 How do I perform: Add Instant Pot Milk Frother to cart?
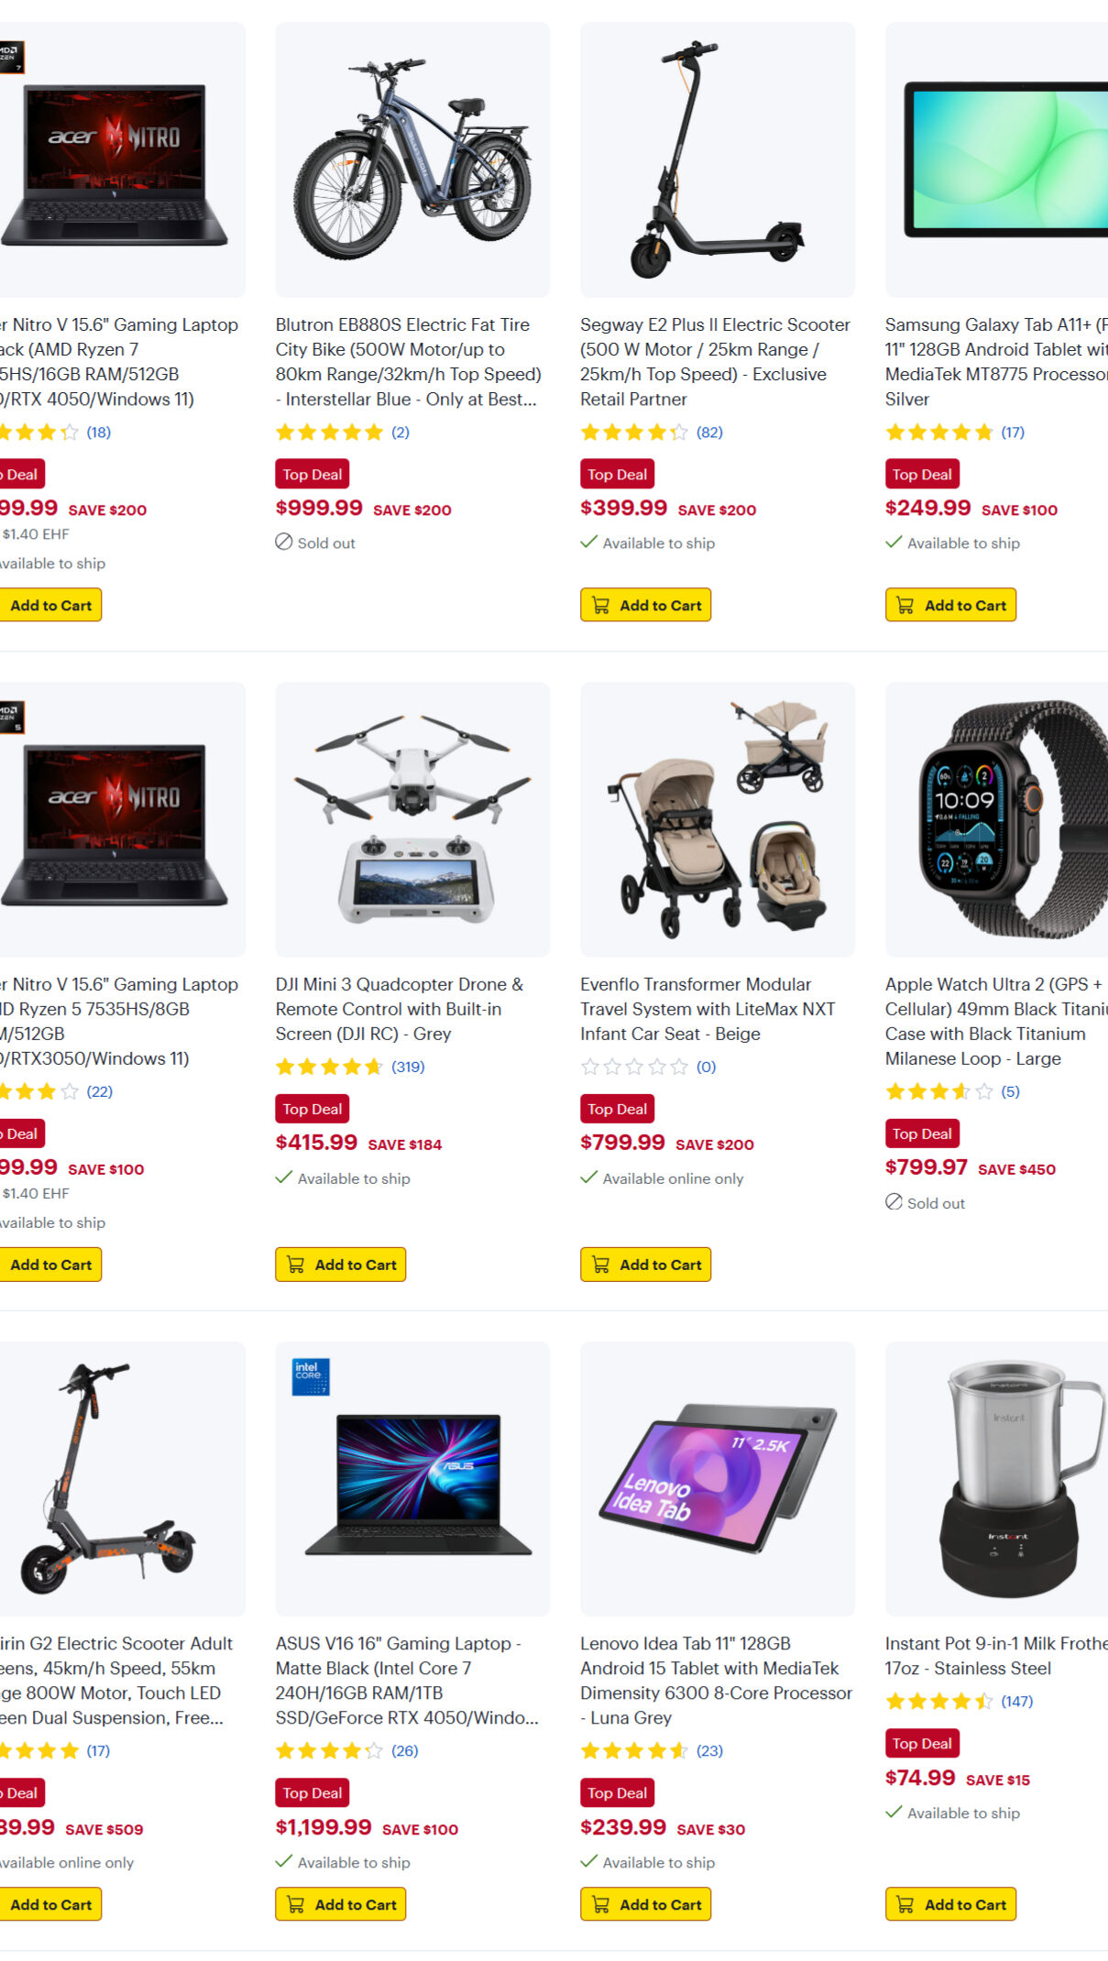(950, 1904)
